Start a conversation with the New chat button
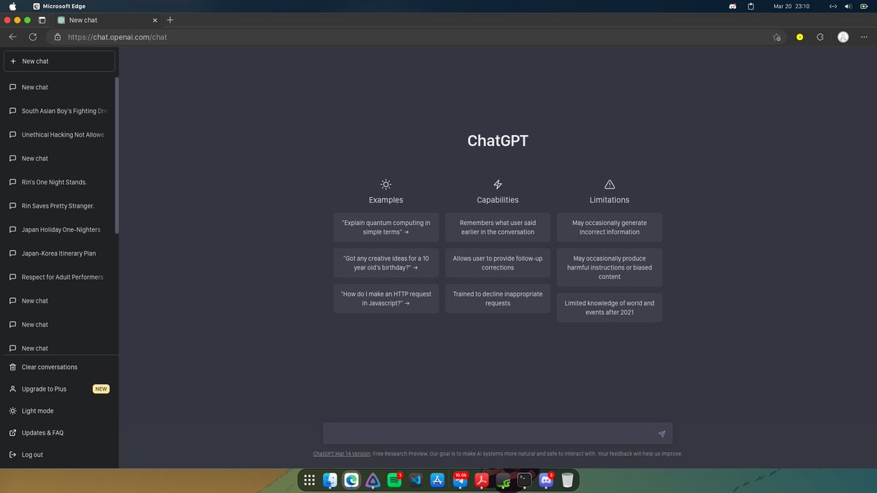Viewport: 877px width, 493px height. point(58,61)
